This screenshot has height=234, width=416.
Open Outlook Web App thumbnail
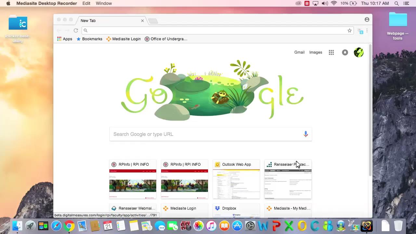[236, 179]
